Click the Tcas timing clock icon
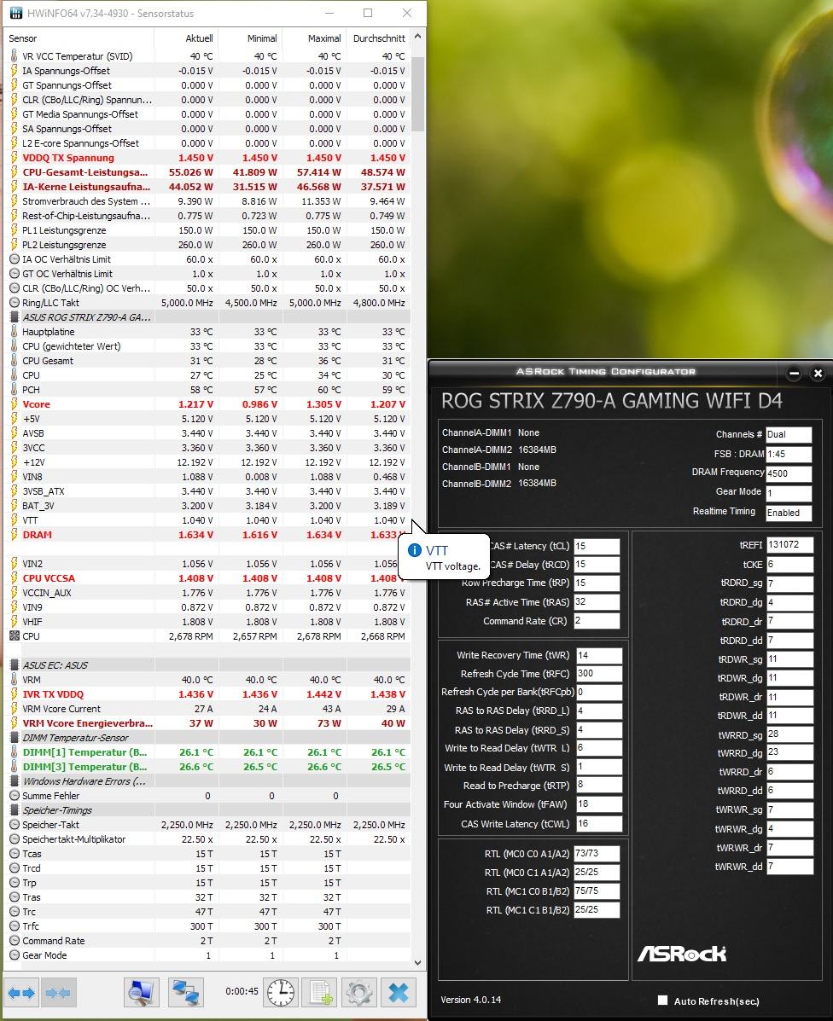The image size is (833, 1021). 15,854
